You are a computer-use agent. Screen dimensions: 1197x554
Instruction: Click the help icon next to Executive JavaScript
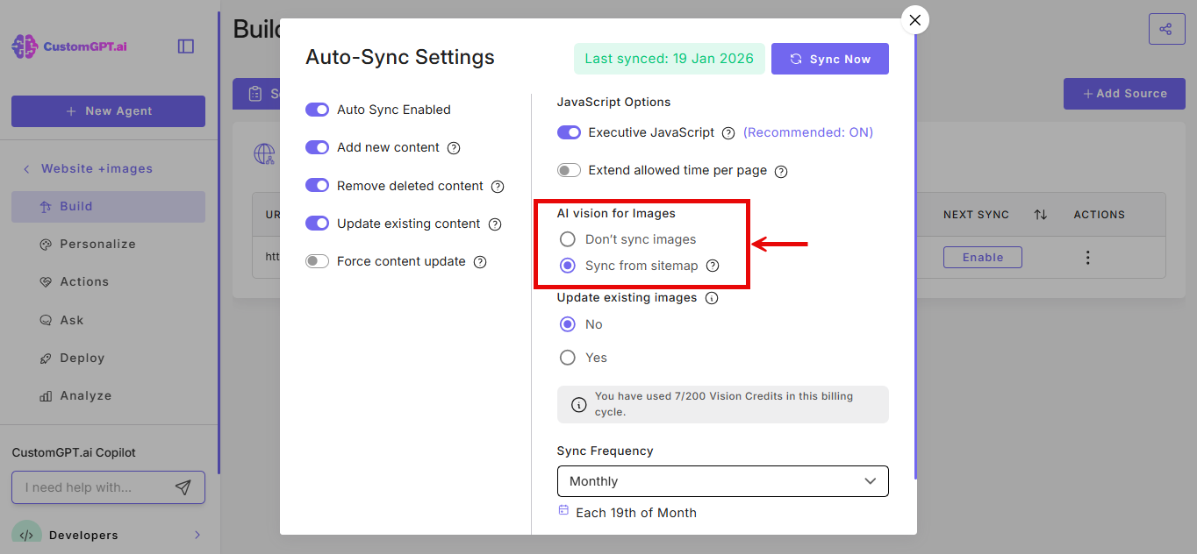click(728, 133)
